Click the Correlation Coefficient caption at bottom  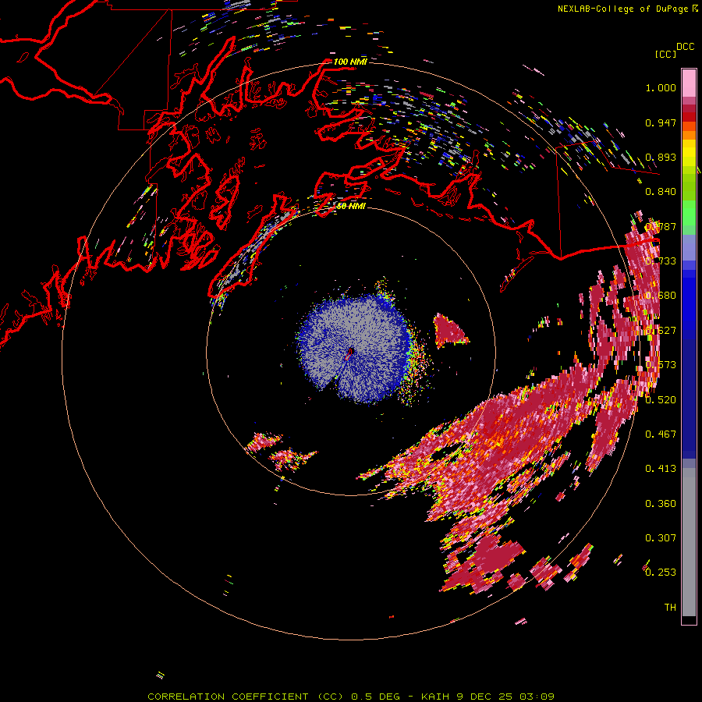(x=350, y=697)
